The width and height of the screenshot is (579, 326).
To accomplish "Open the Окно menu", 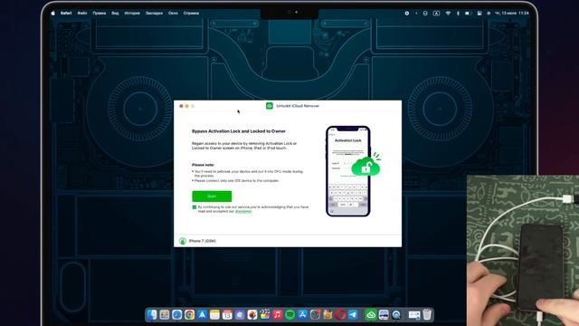I will pyautogui.click(x=173, y=13).
